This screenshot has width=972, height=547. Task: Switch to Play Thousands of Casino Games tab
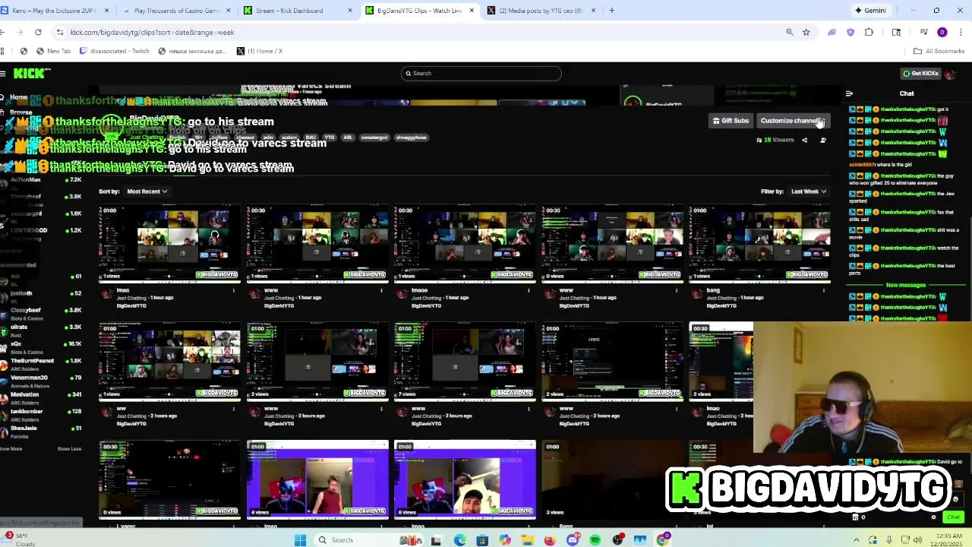pos(176,11)
